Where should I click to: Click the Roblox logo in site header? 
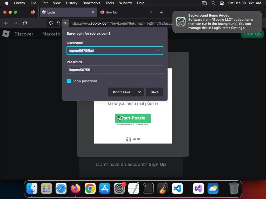(6, 34)
